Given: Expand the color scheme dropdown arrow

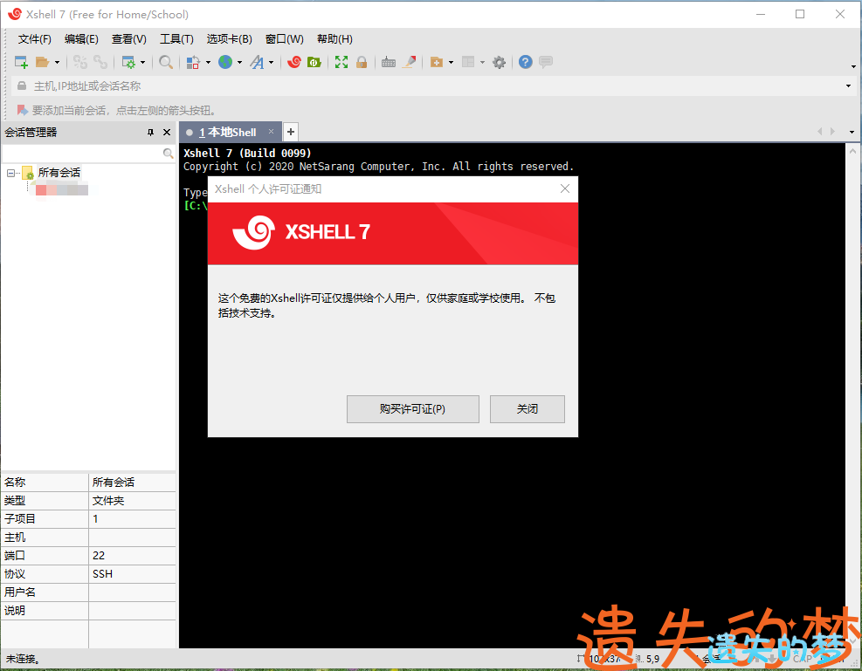Looking at the screenshot, I should [208, 63].
